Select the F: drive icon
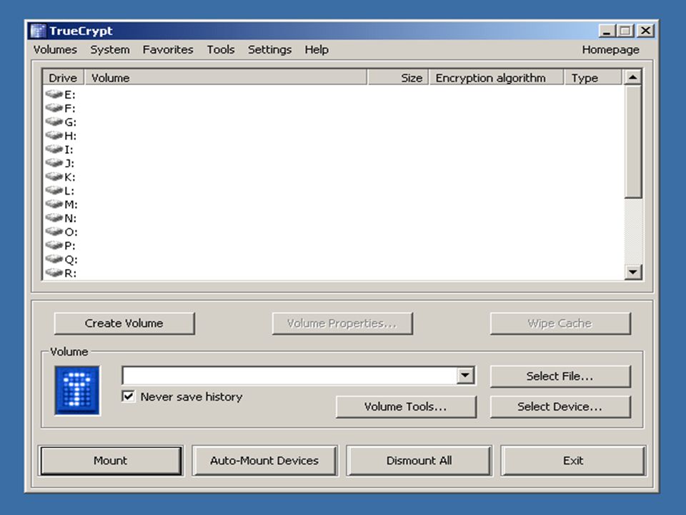This screenshot has width=686, height=515. point(54,108)
